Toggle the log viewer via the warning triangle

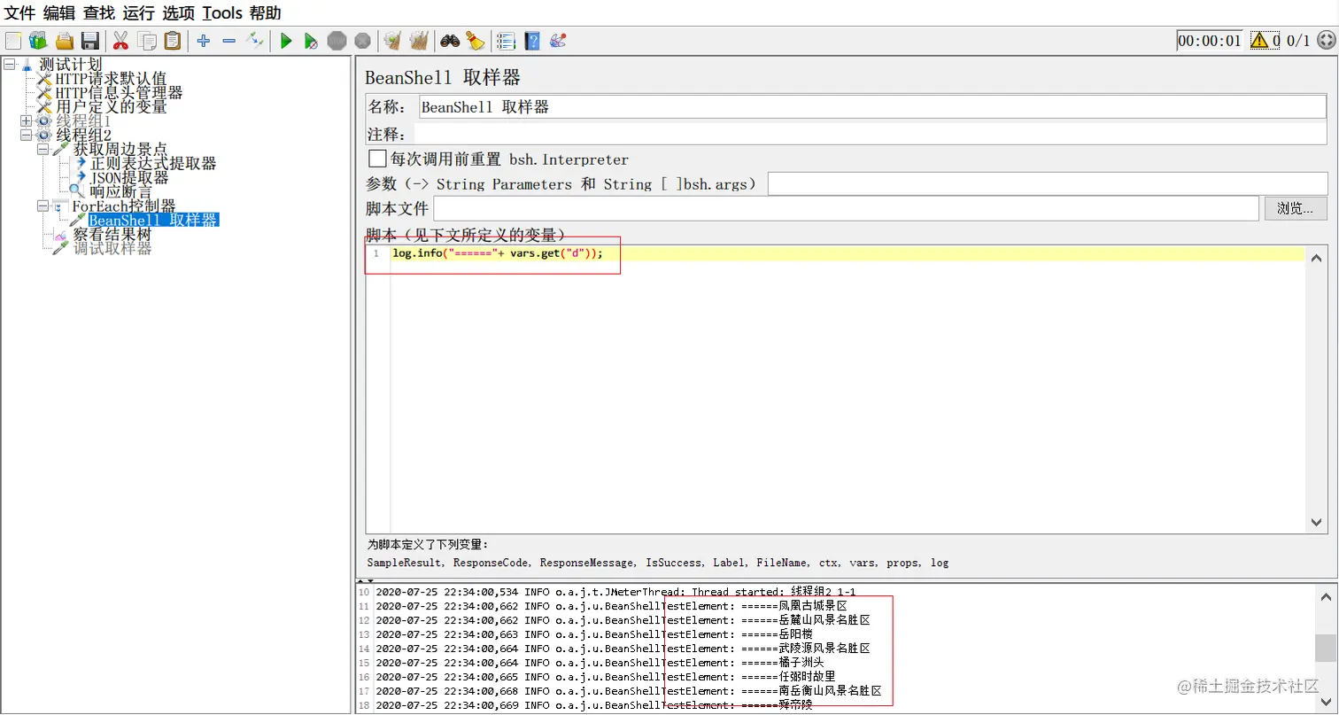tap(1258, 39)
